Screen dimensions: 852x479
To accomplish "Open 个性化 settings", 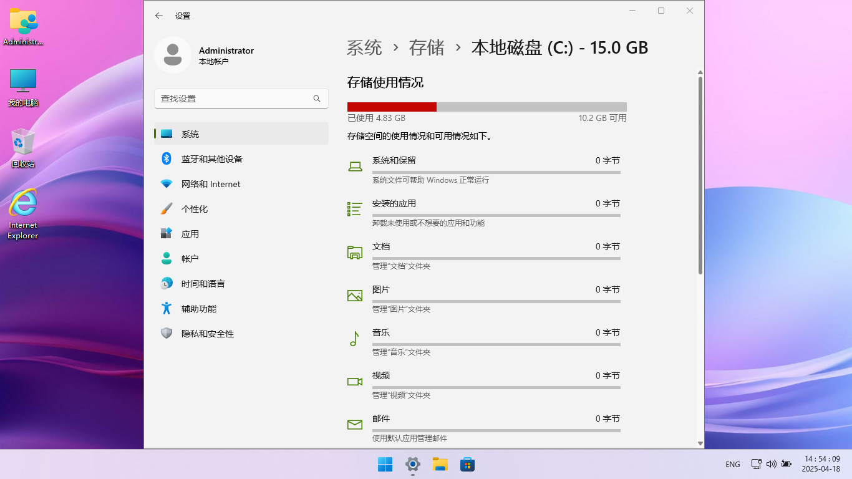I will pyautogui.click(x=241, y=208).
